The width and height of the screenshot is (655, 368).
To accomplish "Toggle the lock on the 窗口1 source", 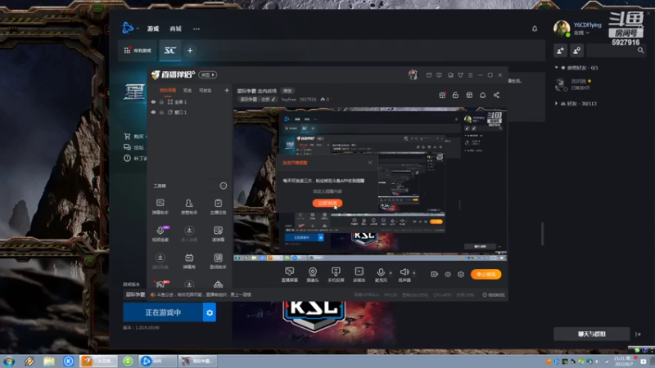I will [x=161, y=112].
